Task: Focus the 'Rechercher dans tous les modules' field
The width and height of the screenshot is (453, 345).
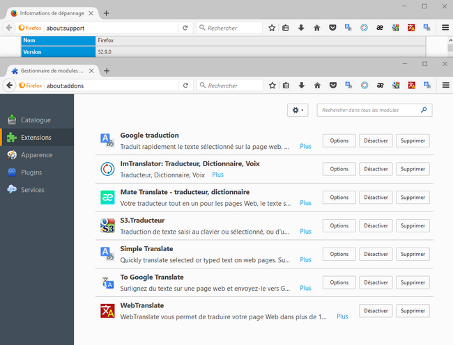Action: point(369,111)
